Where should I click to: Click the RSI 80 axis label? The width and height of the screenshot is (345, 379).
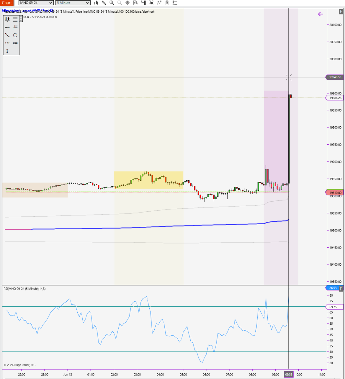point(331,296)
